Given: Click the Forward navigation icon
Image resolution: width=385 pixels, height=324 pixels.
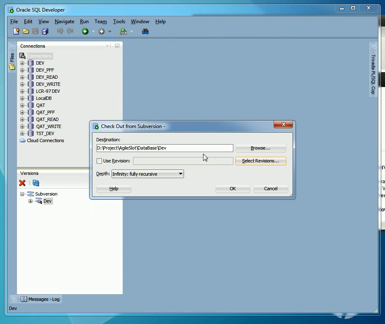Looking at the screenshot, I should 102,31.
